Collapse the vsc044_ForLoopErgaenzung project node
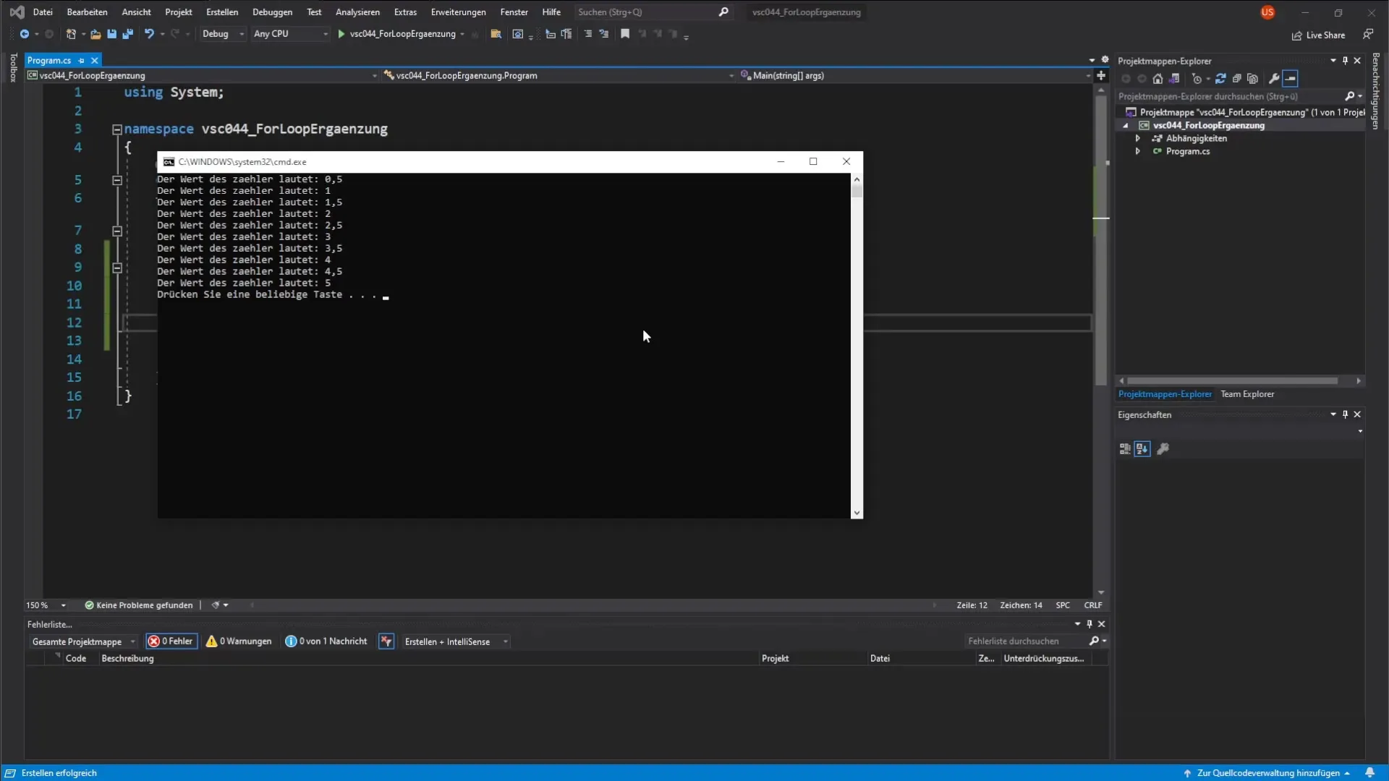The image size is (1389, 781). [x=1125, y=125]
